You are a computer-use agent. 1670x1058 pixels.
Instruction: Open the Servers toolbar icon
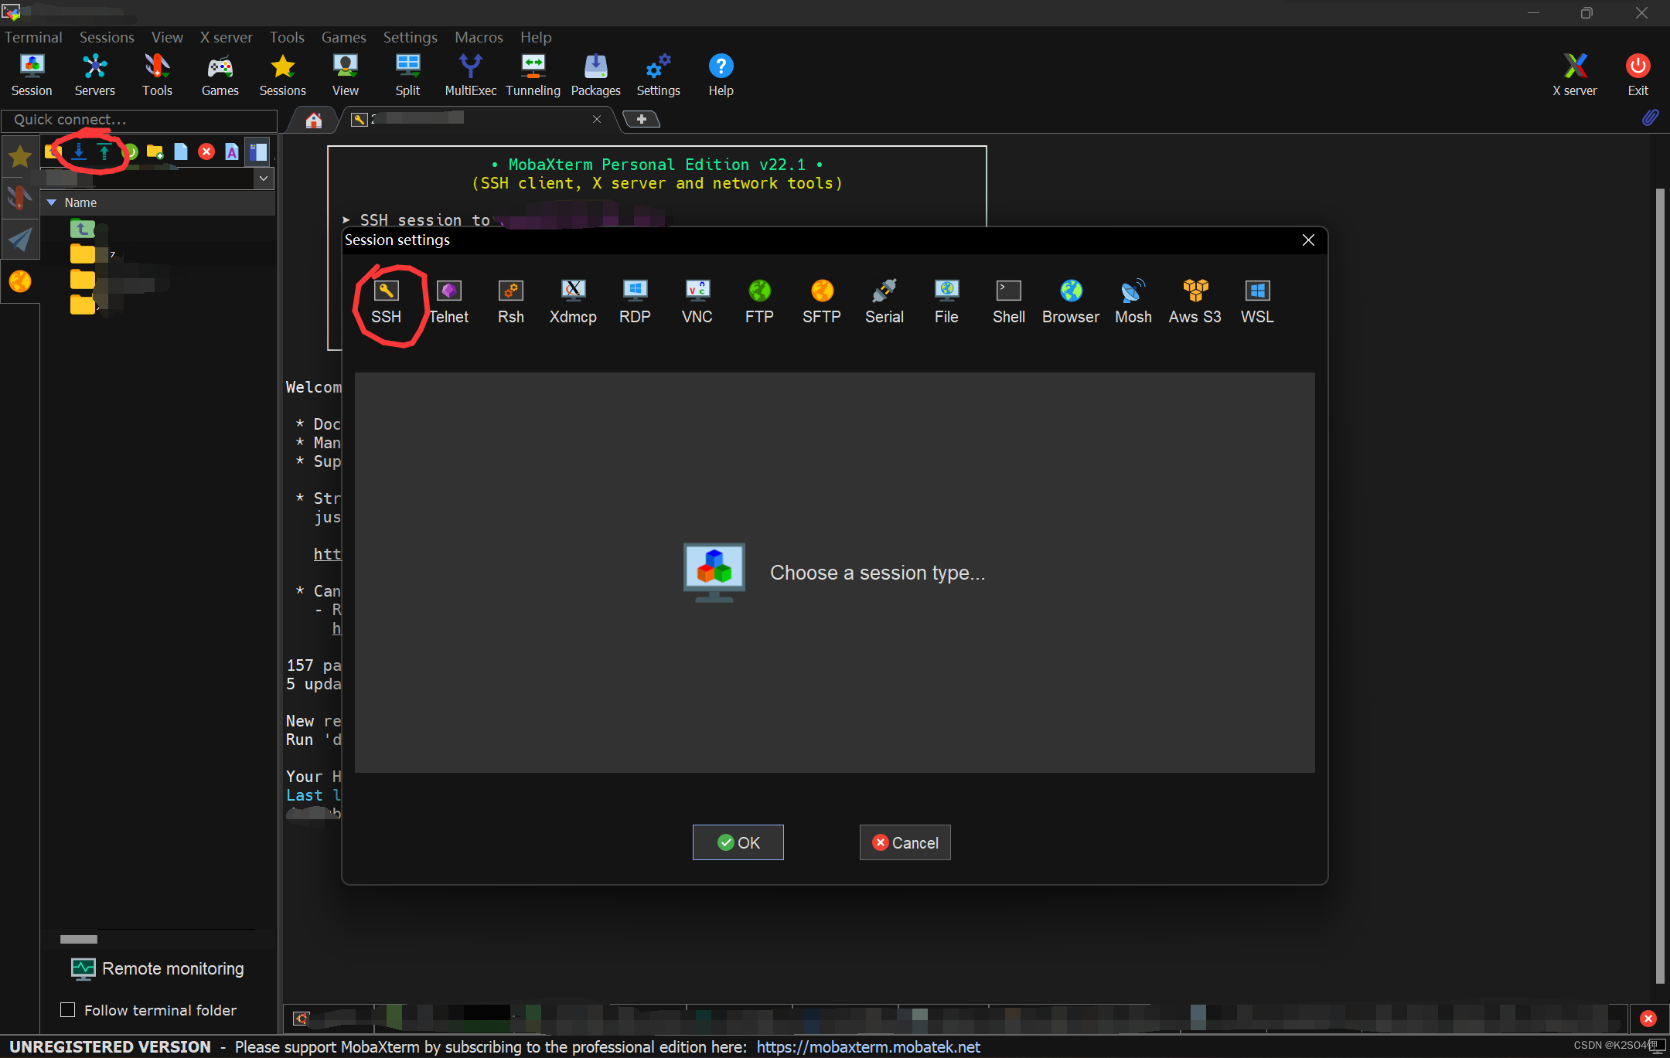click(94, 75)
